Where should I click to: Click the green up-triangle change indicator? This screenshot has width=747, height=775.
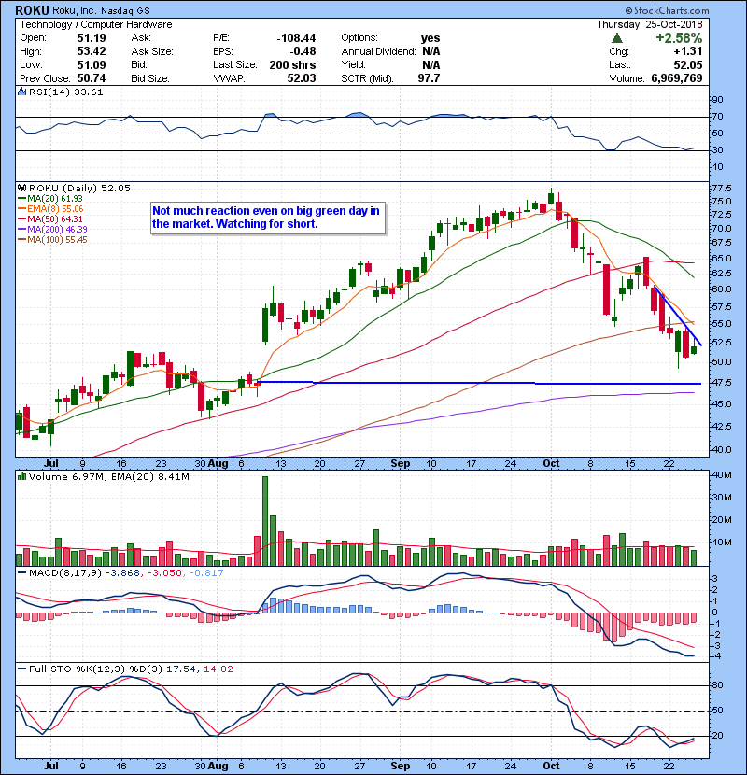point(616,38)
